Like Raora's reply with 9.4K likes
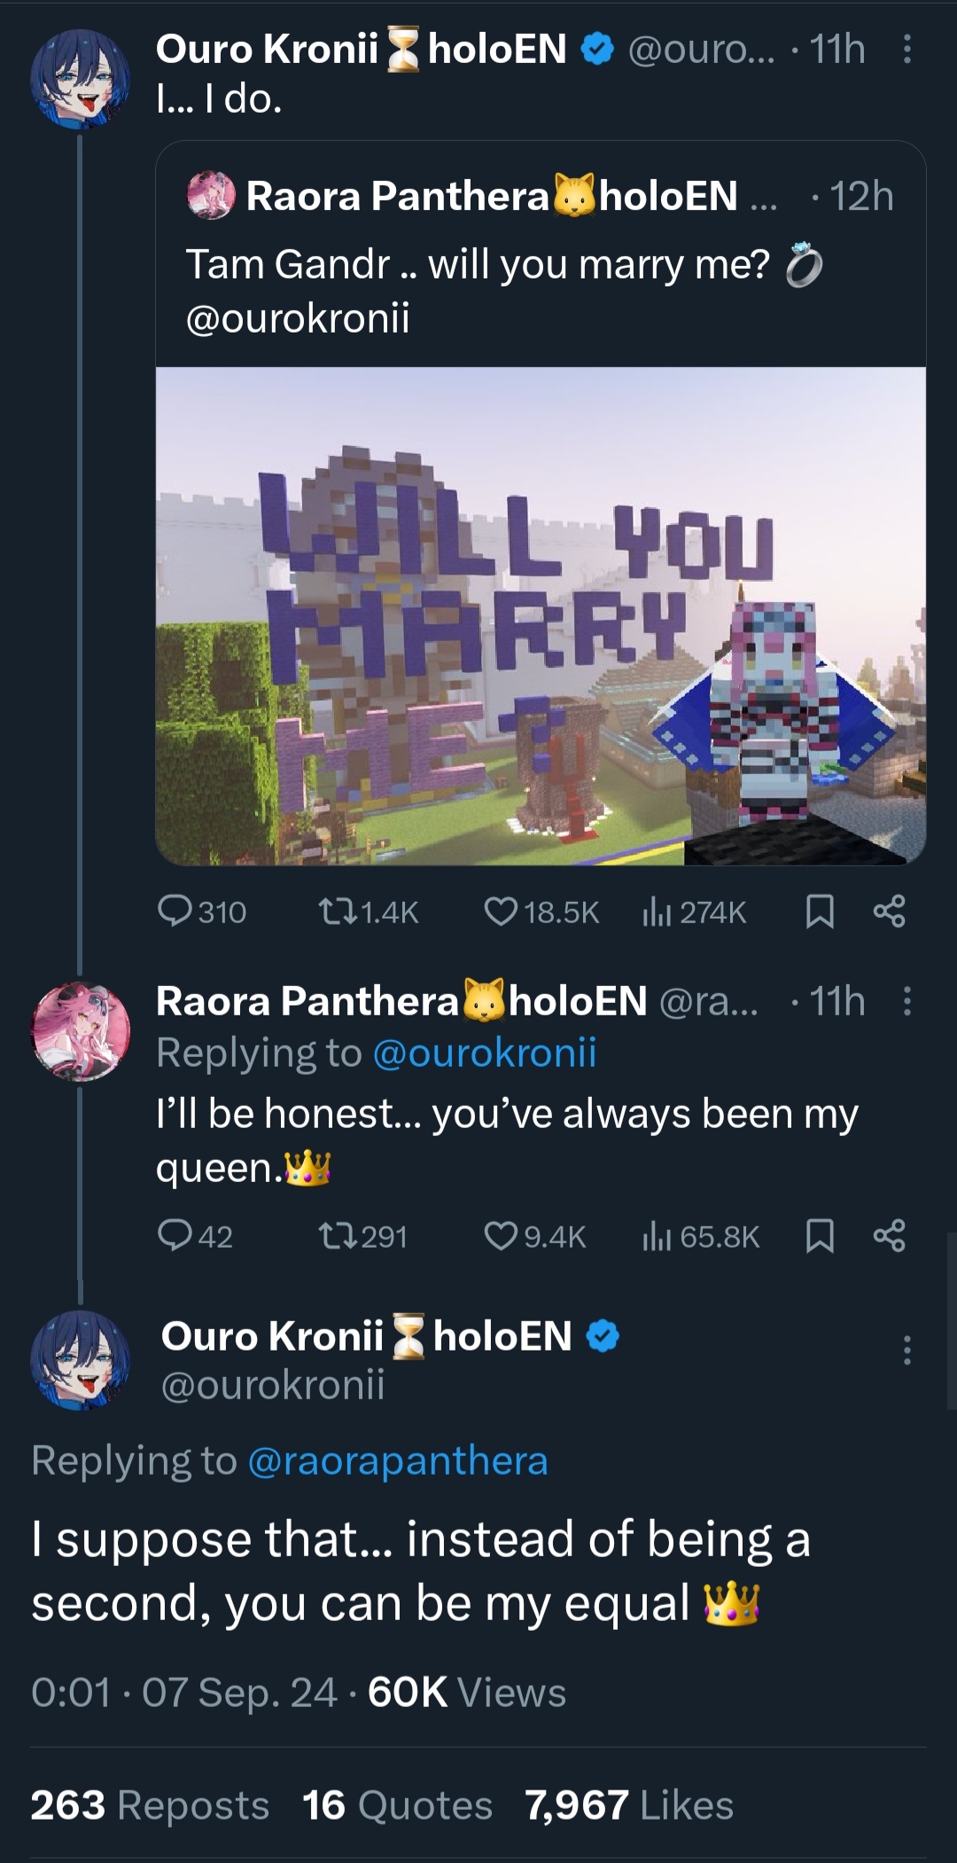 coord(535,1236)
